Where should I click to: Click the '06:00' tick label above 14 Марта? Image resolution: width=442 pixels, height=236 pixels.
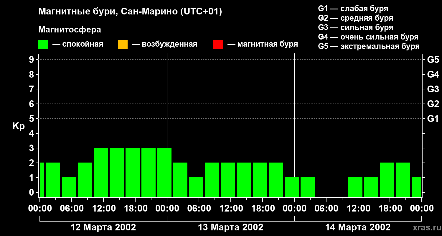click(x=326, y=209)
